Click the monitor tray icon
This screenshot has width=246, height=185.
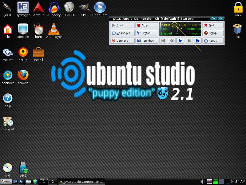[x=209, y=182]
